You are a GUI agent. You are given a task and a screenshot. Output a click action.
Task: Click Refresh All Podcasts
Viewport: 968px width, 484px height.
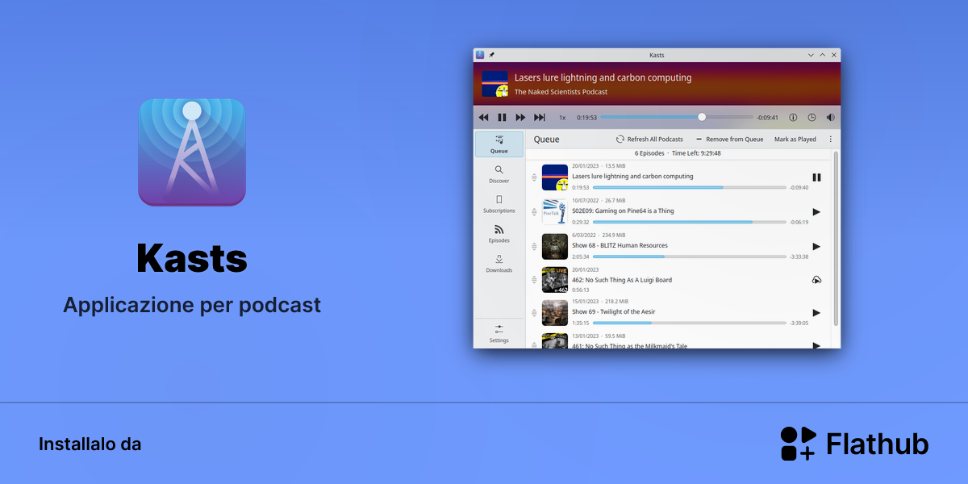650,140
